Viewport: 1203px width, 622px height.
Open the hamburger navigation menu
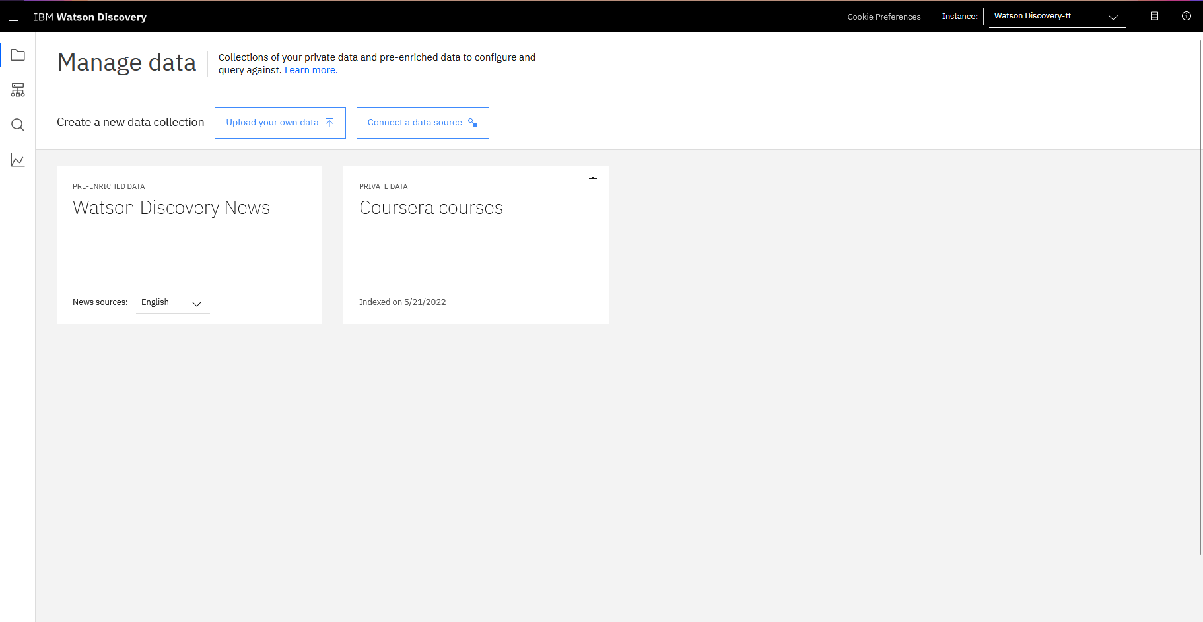coord(14,17)
